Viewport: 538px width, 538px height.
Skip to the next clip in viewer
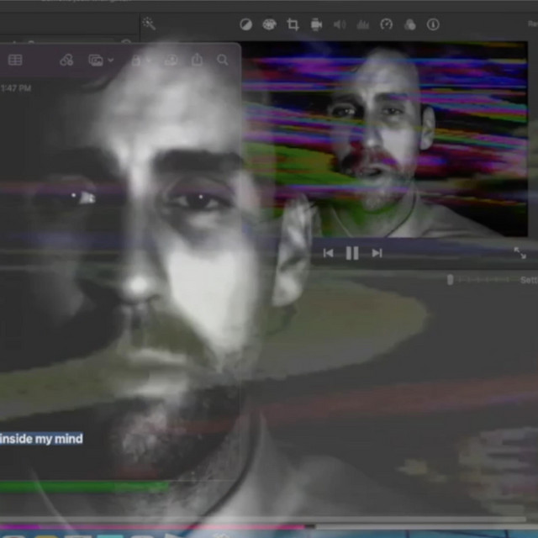[x=377, y=253]
